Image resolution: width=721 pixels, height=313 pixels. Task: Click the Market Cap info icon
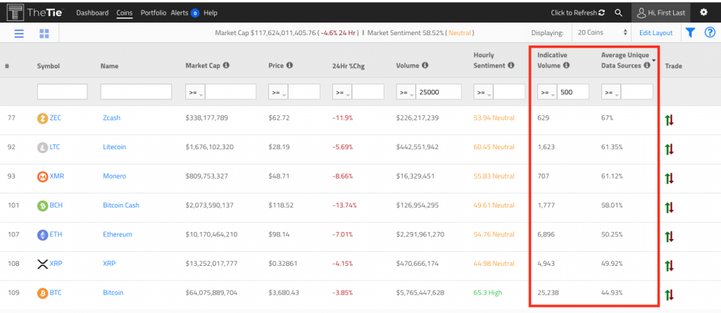click(x=226, y=65)
